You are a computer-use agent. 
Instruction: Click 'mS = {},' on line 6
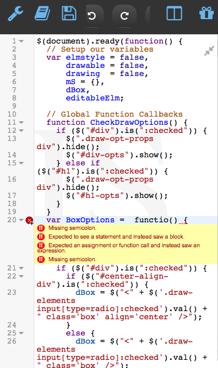click(x=85, y=82)
